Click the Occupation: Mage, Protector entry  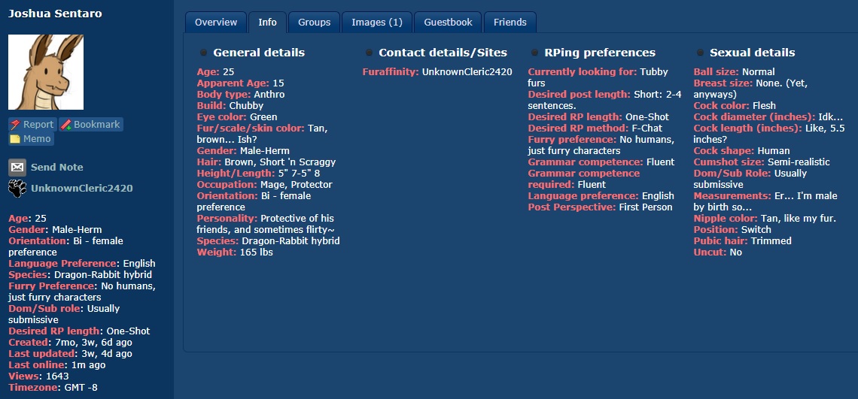264,184
